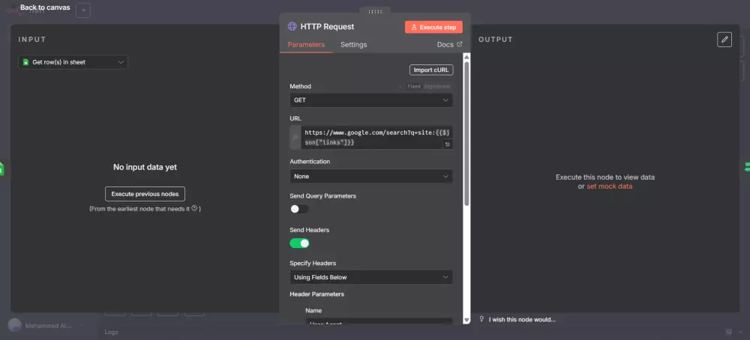Switch to the Parameters tab
The width and height of the screenshot is (750, 340).
pyautogui.click(x=306, y=44)
